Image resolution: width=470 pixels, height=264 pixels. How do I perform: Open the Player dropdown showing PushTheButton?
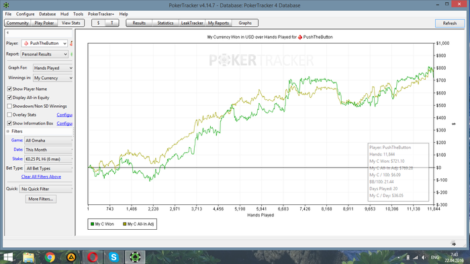pos(44,44)
